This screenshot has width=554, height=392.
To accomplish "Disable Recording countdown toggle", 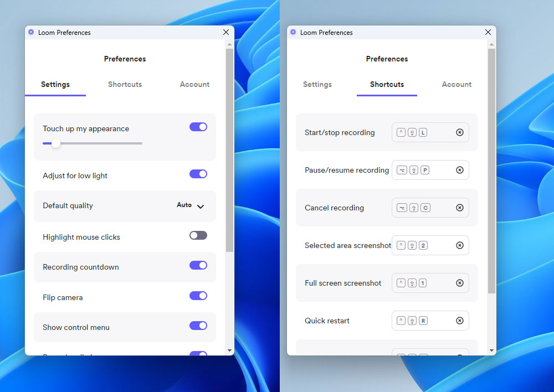I will coord(198,265).
